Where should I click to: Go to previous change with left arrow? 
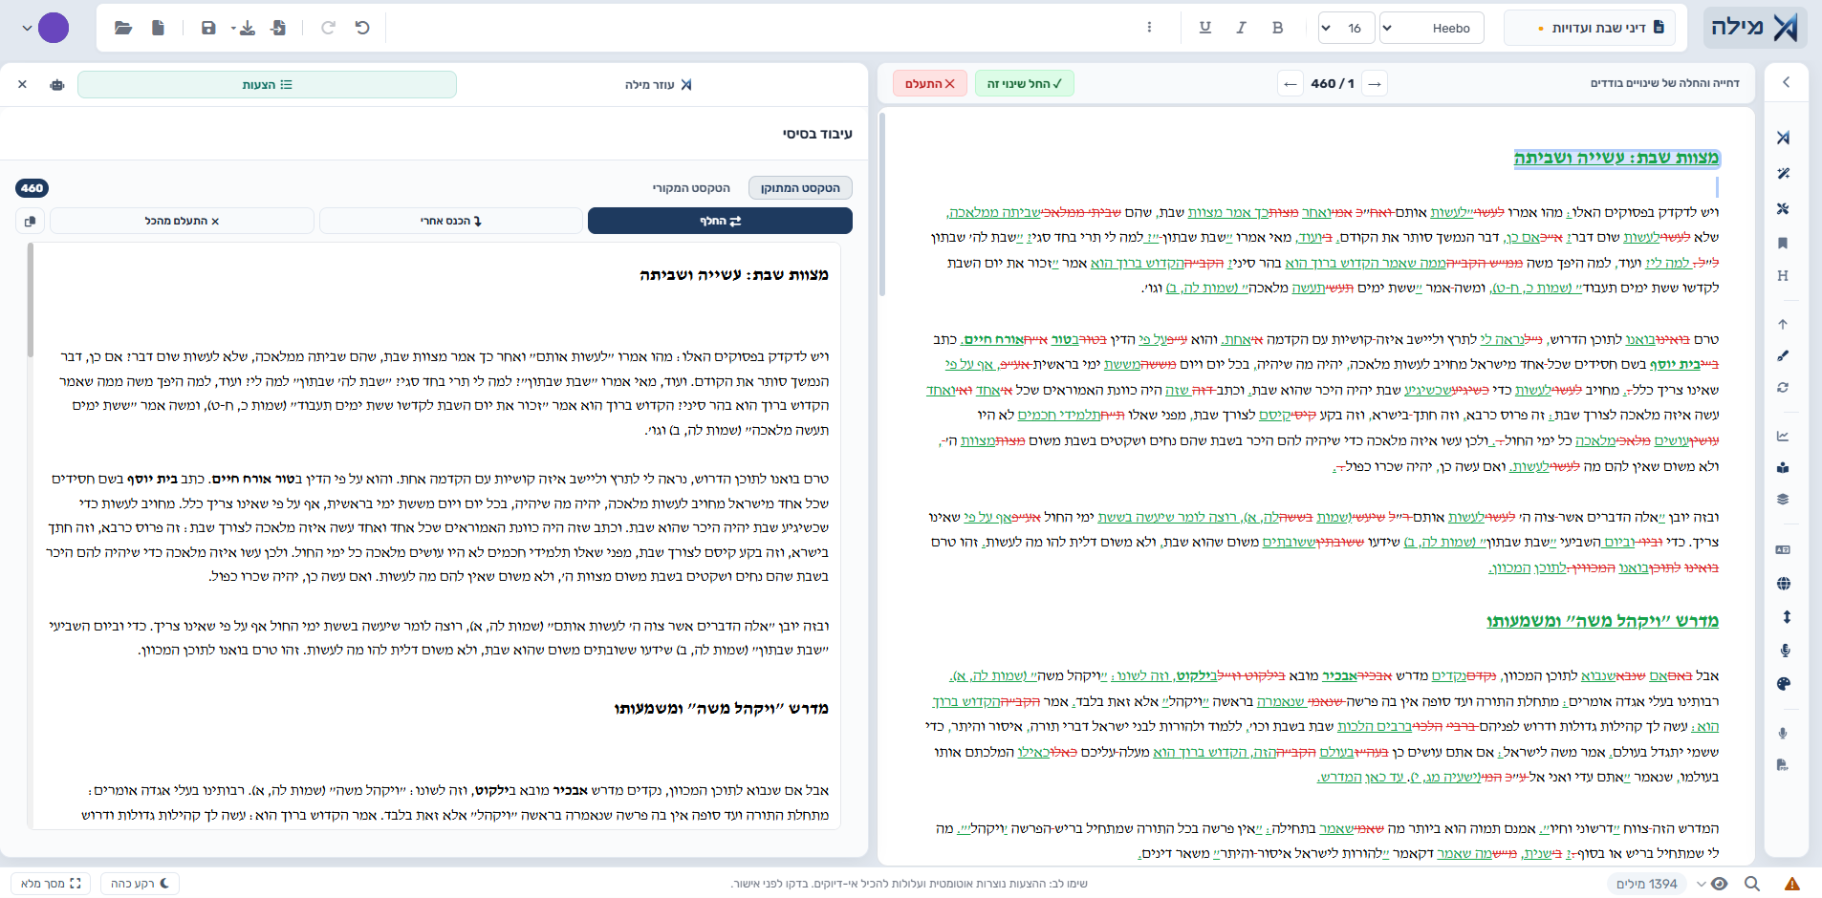point(1291,84)
